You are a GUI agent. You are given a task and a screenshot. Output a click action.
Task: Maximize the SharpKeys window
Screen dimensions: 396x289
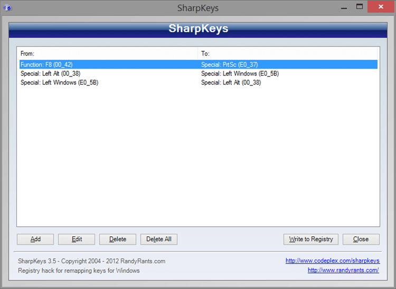tap(360, 7)
